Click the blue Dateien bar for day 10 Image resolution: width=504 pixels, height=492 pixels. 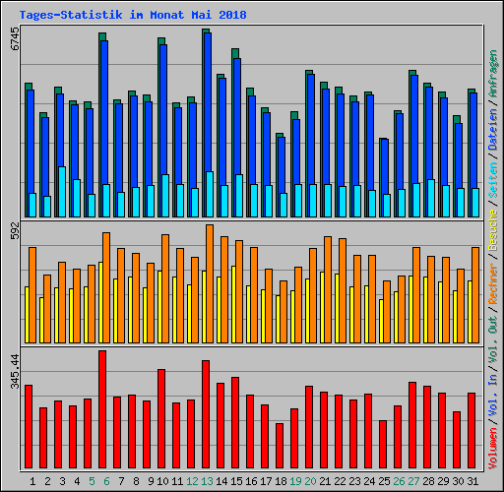[163, 108]
